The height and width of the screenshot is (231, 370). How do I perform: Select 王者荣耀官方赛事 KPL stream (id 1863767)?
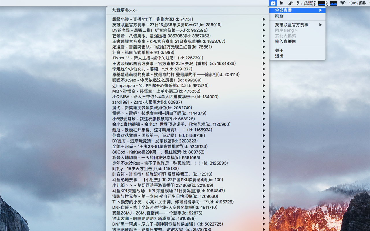(188, 41)
